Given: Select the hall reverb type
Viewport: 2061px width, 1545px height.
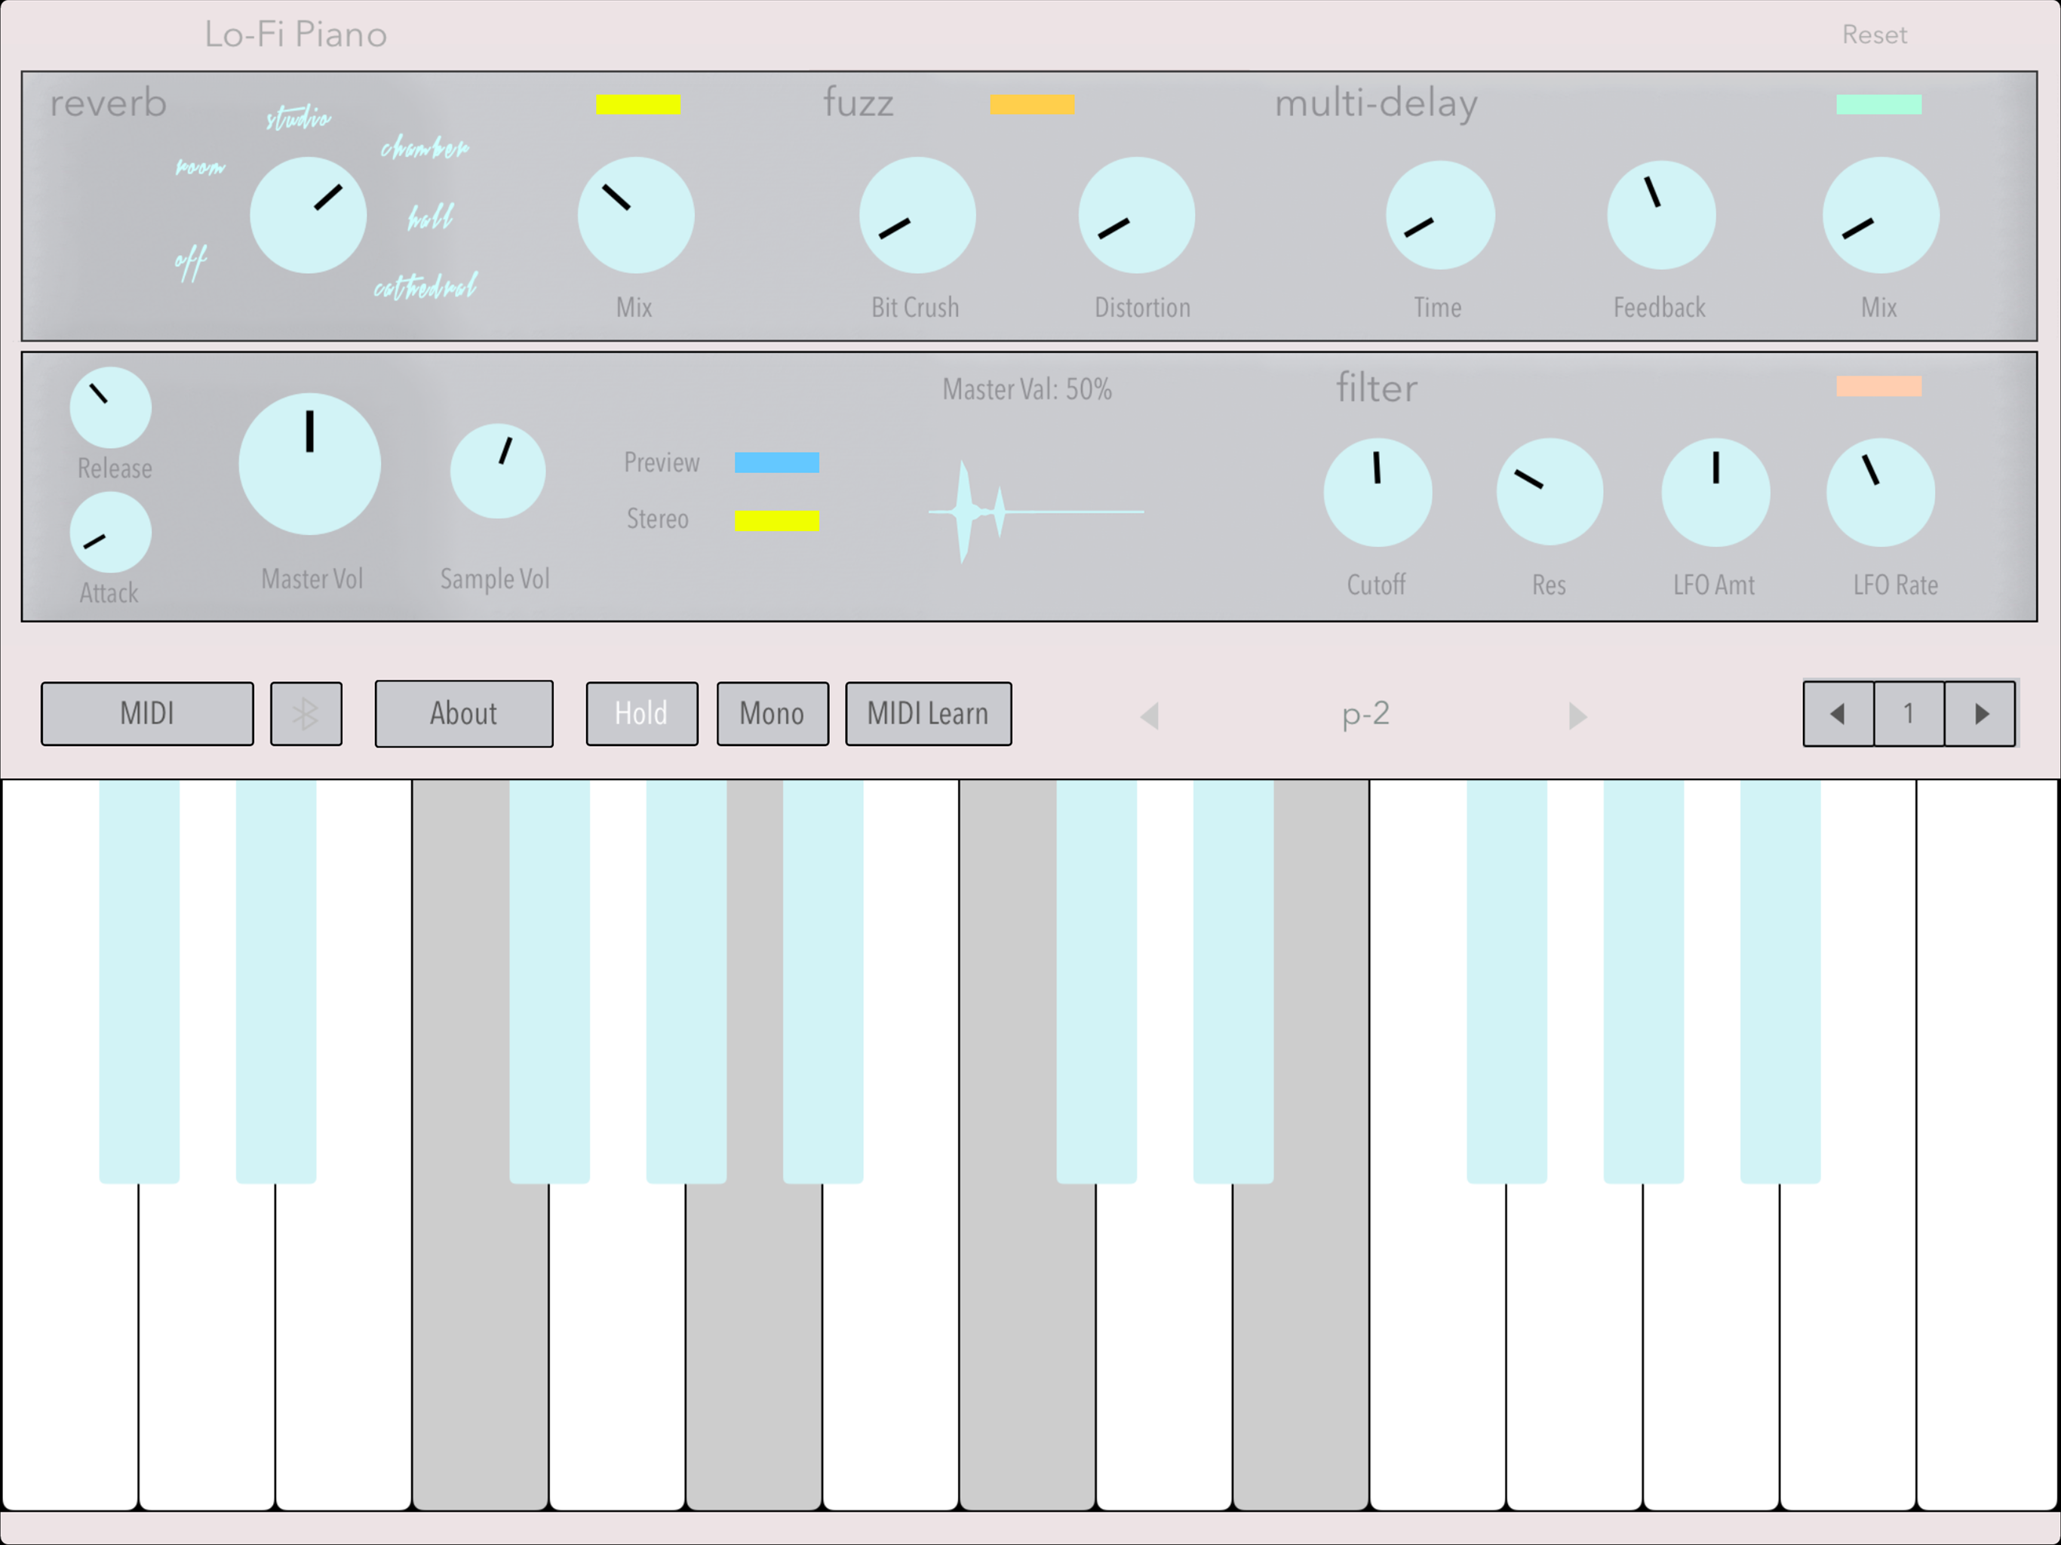Looking at the screenshot, I should point(431,217).
